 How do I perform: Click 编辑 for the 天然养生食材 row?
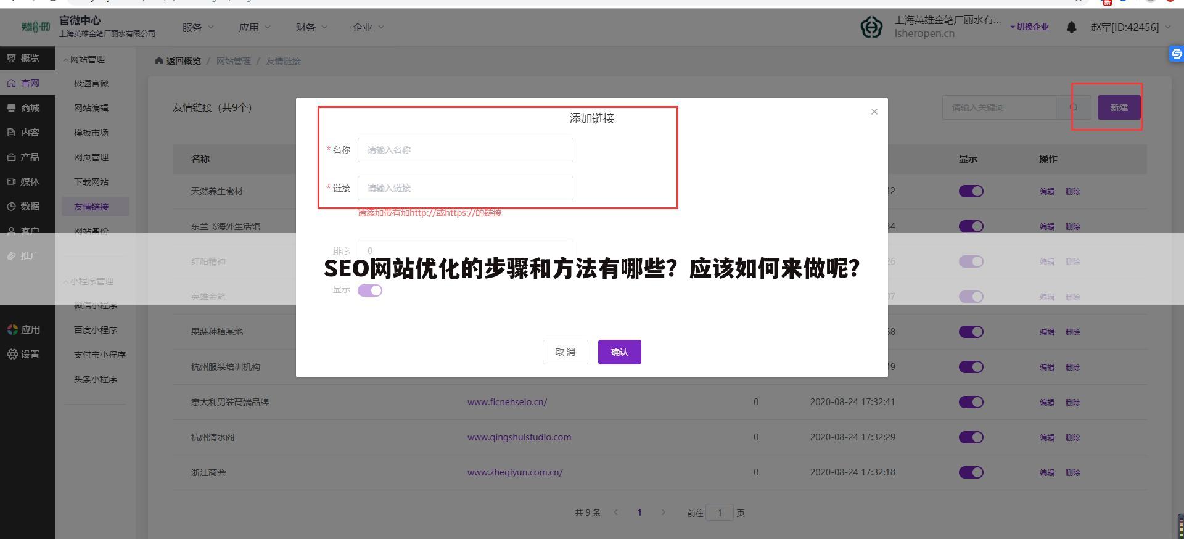[1046, 191]
